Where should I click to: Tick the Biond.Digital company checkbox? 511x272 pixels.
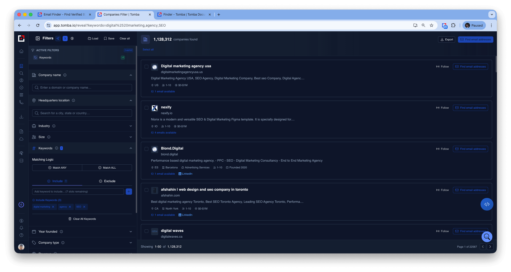coord(146,149)
